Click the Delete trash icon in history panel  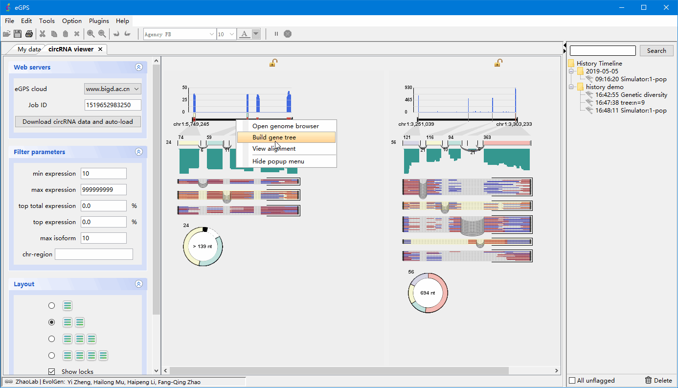pos(648,380)
